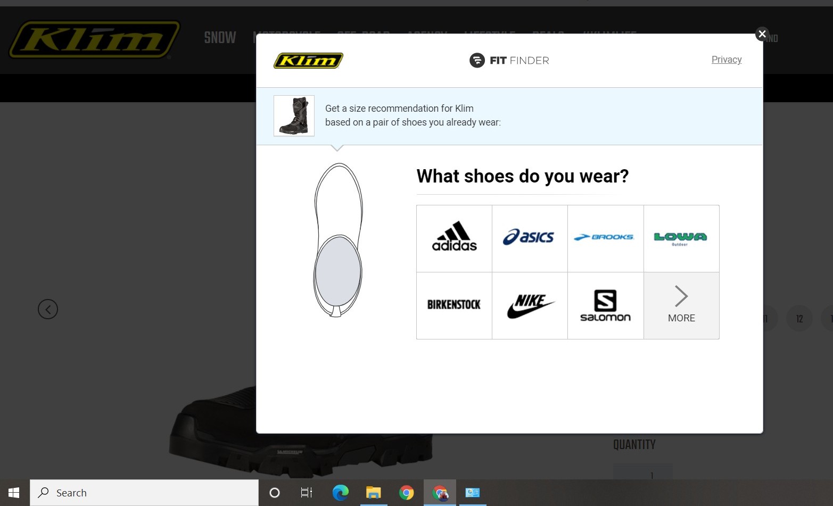Choose the Birkenstock brand logo
Image resolution: width=833 pixels, height=506 pixels.
pyautogui.click(x=454, y=305)
